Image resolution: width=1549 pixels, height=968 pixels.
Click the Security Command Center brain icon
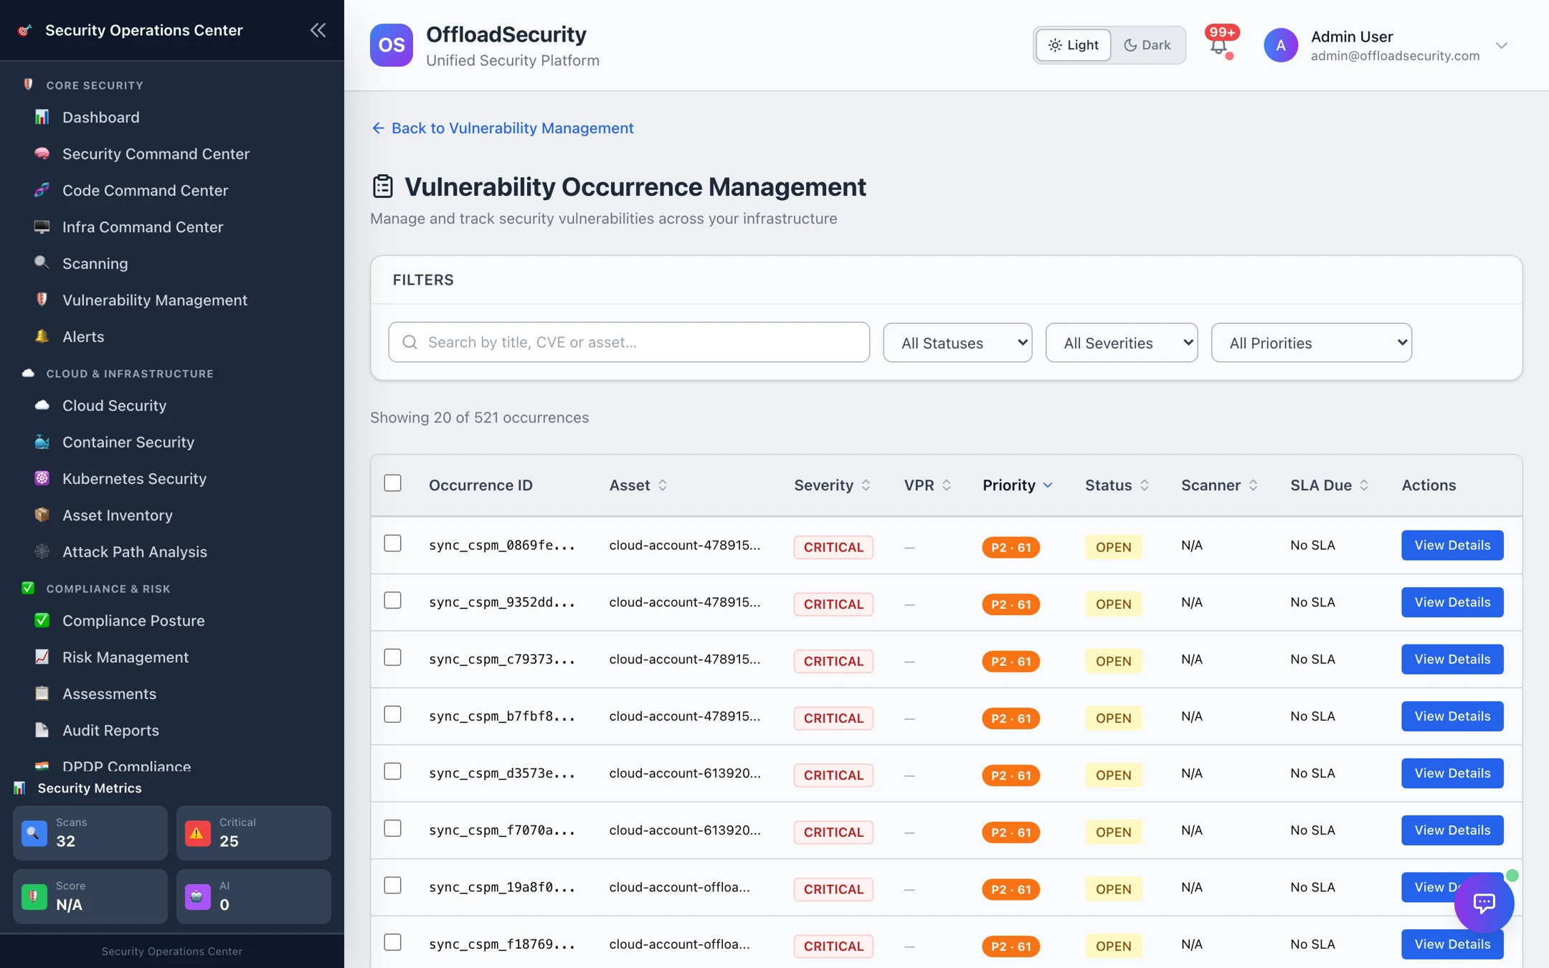pyautogui.click(x=42, y=153)
